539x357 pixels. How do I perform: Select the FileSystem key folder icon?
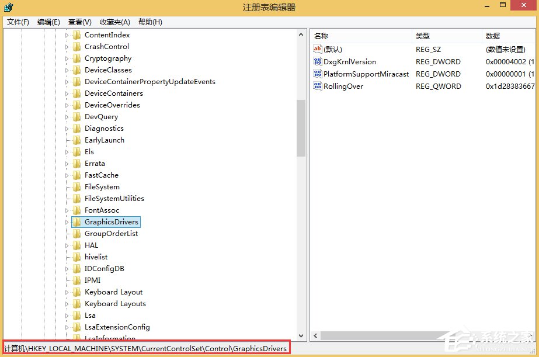(x=76, y=186)
